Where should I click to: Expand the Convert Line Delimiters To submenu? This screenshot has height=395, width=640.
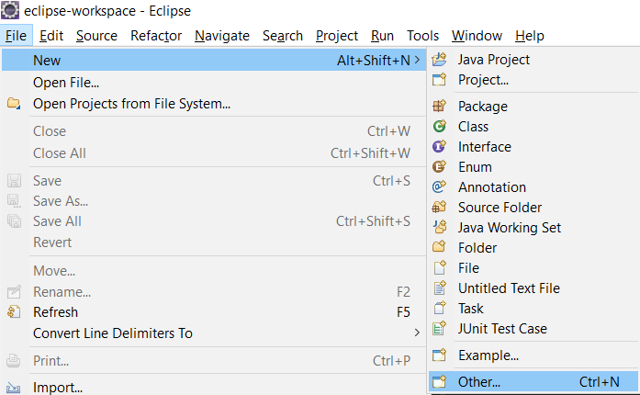click(417, 333)
